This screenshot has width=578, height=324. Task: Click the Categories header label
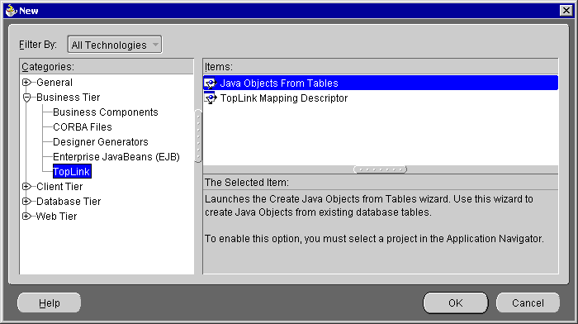point(48,67)
